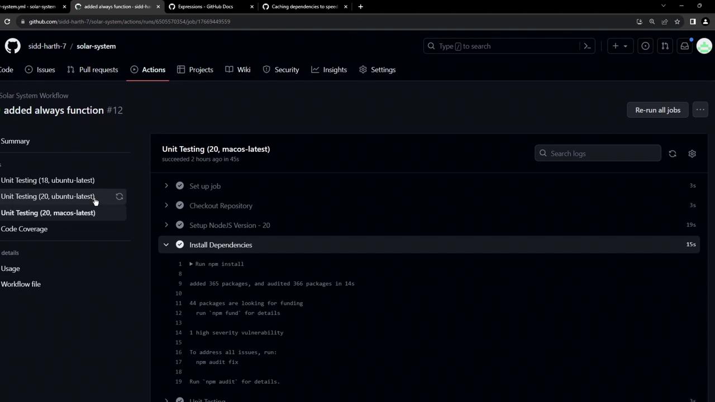This screenshot has width=715, height=402.
Task: Reload the page with the browser reload icon
Action: pos(7,21)
